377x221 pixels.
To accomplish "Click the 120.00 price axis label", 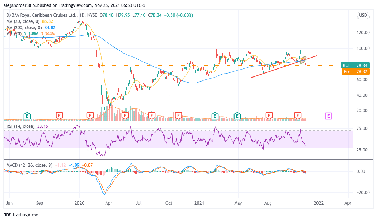I will (x=363, y=33).
